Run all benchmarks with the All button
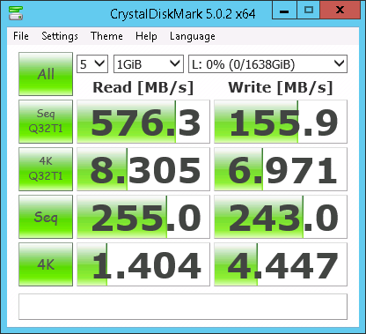The image size is (366, 334). click(46, 74)
